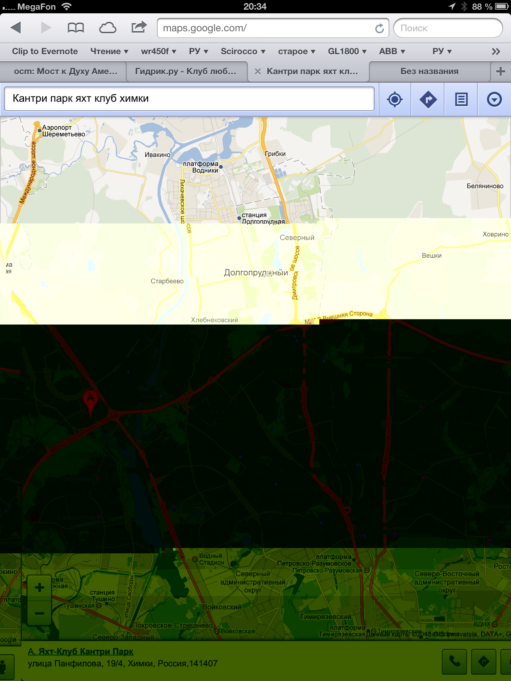
Task: Tap the maps search field with Кантри парк
Action: (189, 99)
